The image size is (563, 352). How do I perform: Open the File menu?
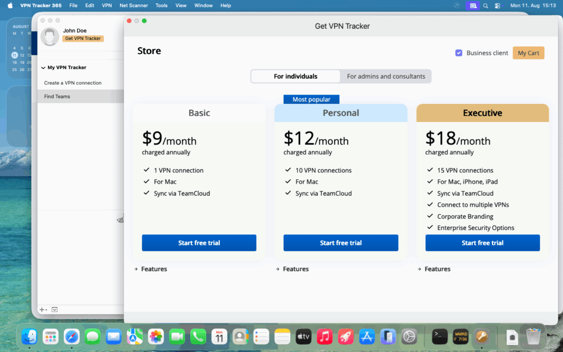[73, 5]
